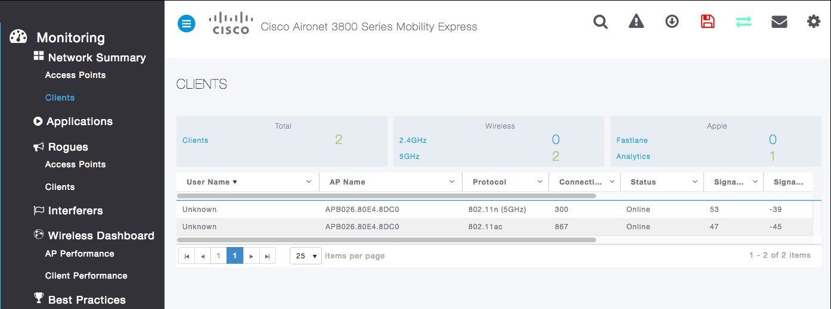Save configuration with red floppy icon
Screen dimensions: 831x309
pyautogui.click(x=708, y=22)
